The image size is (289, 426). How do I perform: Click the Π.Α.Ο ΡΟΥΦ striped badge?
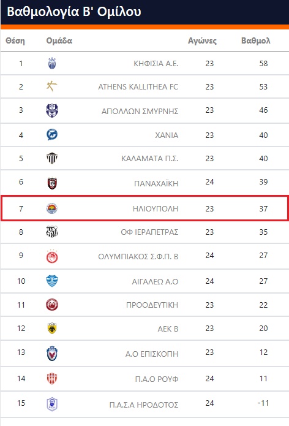tap(52, 378)
